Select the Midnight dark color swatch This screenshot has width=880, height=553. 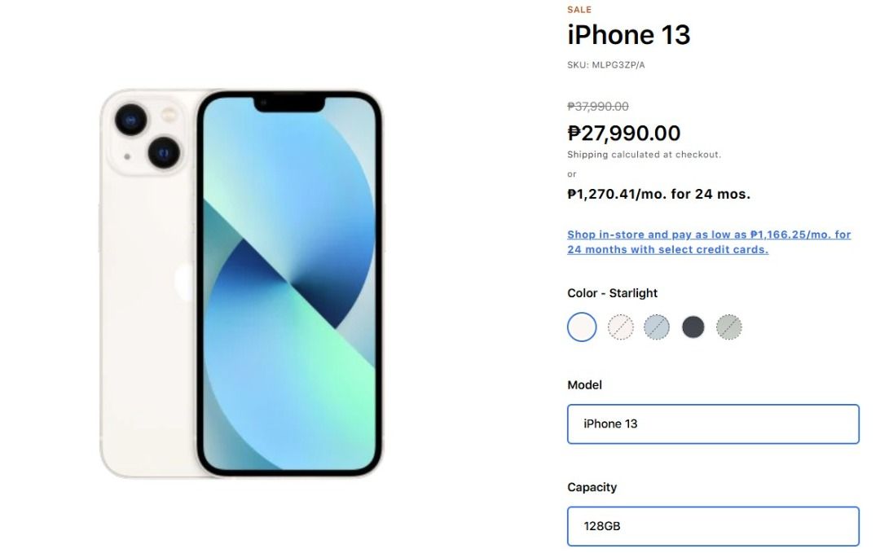(x=693, y=327)
